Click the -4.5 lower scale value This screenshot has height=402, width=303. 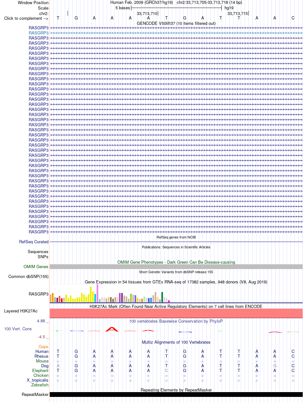[x=42, y=337]
